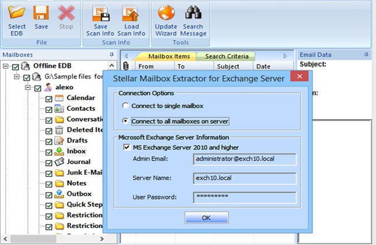Click Load Scan Info icon
376x245 pixels.
[131, 13]
